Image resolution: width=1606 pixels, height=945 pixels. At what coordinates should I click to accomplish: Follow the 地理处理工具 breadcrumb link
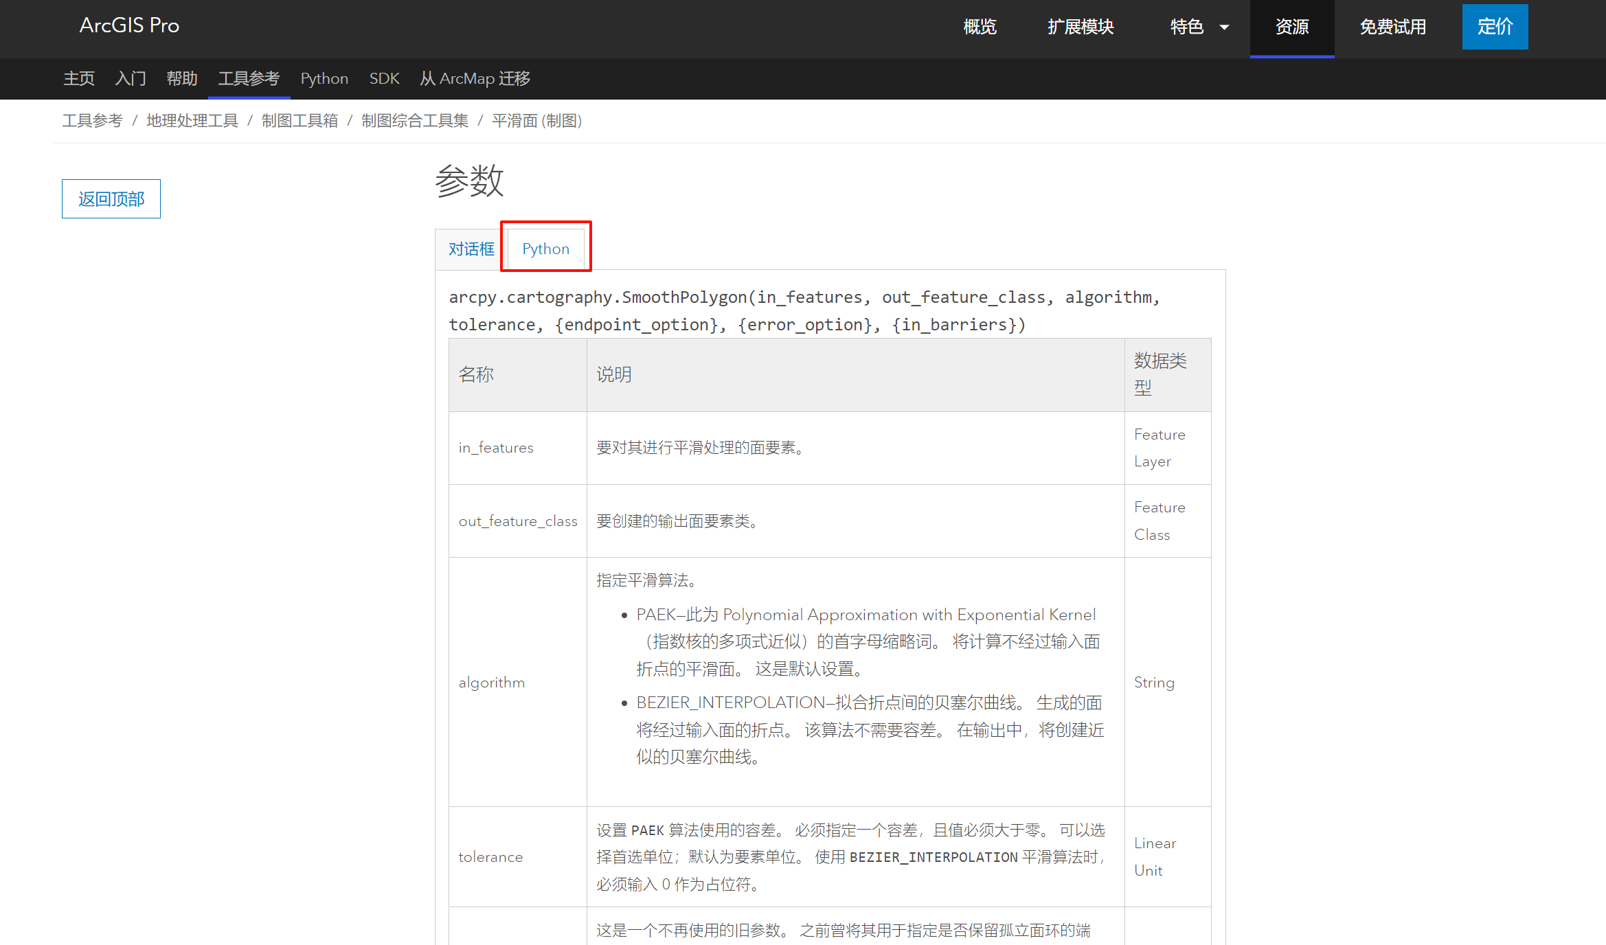coord(192,121)
